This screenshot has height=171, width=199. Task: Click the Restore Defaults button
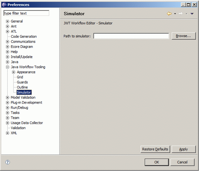click(155, 149)
